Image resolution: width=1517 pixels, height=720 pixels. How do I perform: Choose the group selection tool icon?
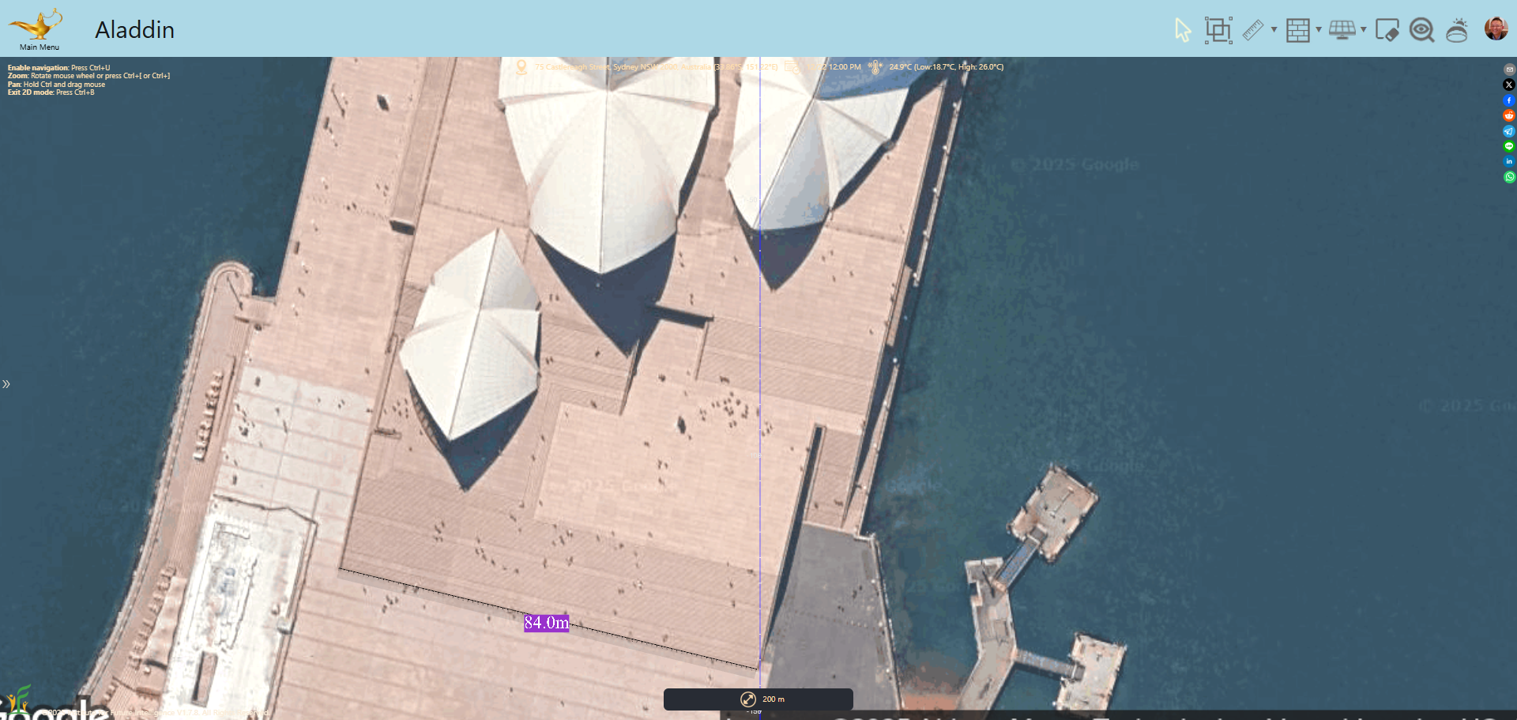(x=1218, y=30)
